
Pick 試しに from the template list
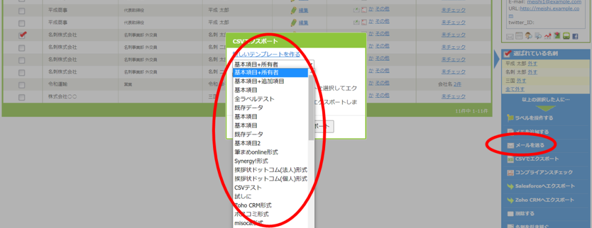pos(243,196)
